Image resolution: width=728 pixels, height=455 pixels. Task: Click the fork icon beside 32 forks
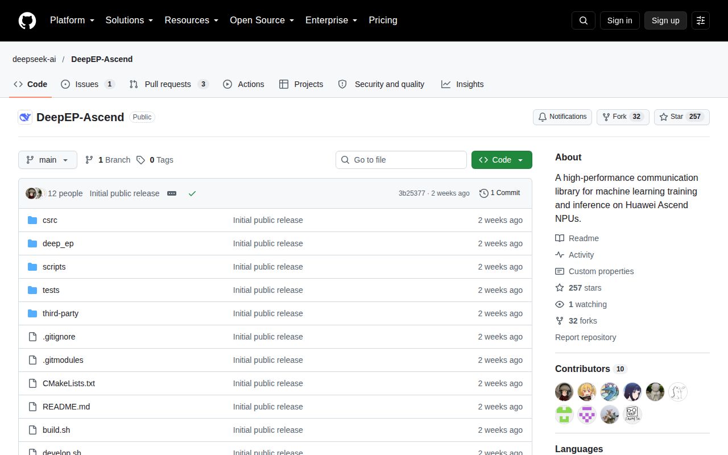pyautogui.click(x=560, y=321)
